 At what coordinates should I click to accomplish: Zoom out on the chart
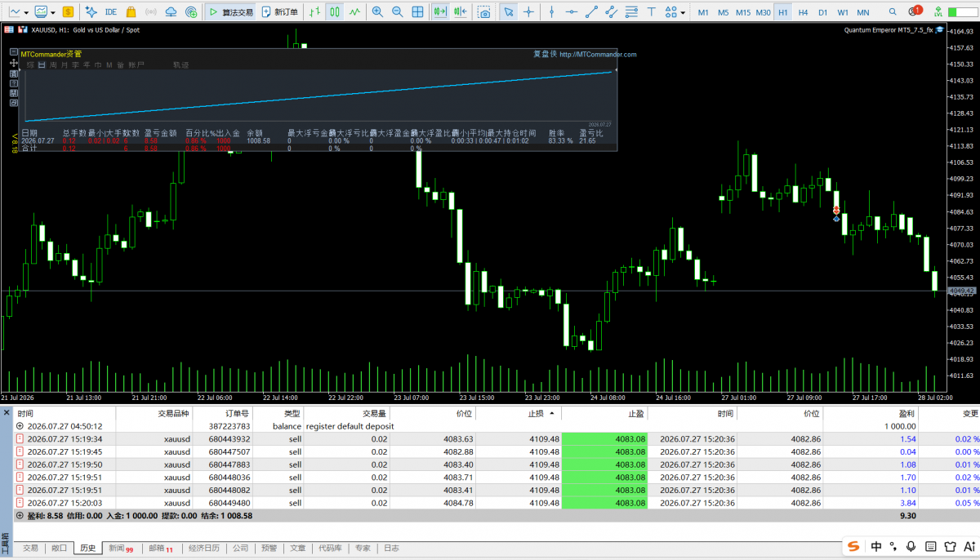[x=397, y=12]
